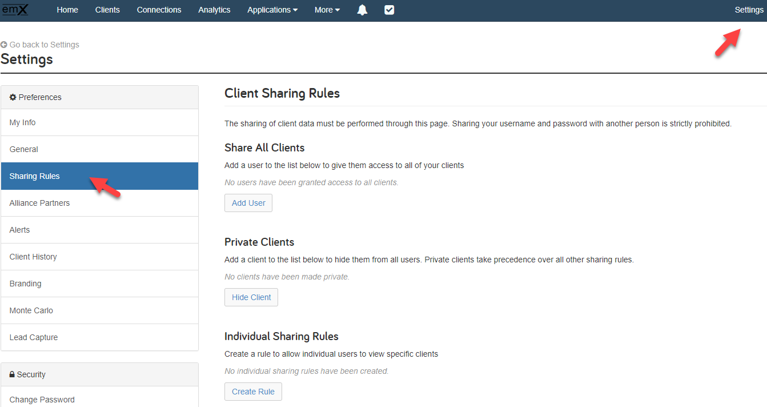Click the emX logo
The image size is (767, 407).
(15, 9)
